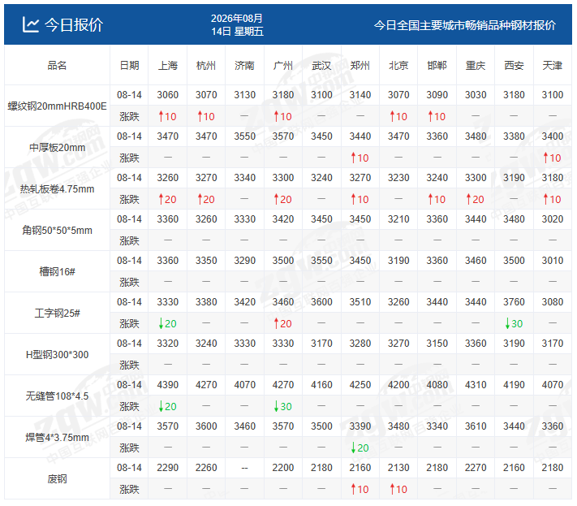This screenshot has height=506, width=577.
Task: Click the 2026年08月14日 date in header
Action: [x=237, y=24]
